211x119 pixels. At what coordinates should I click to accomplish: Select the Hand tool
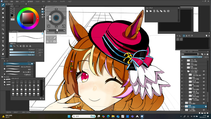[3, 54]
